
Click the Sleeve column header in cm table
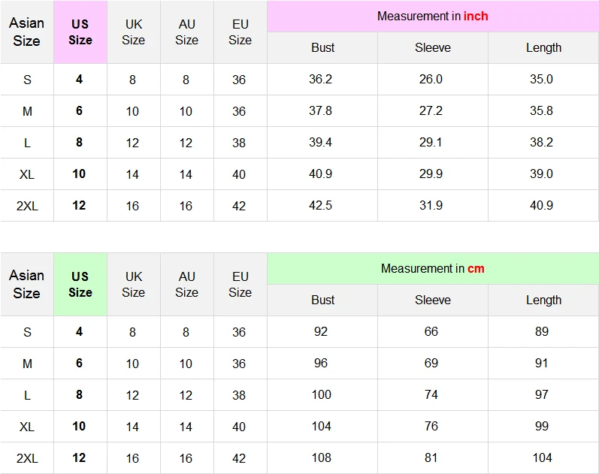click(433, 300)
